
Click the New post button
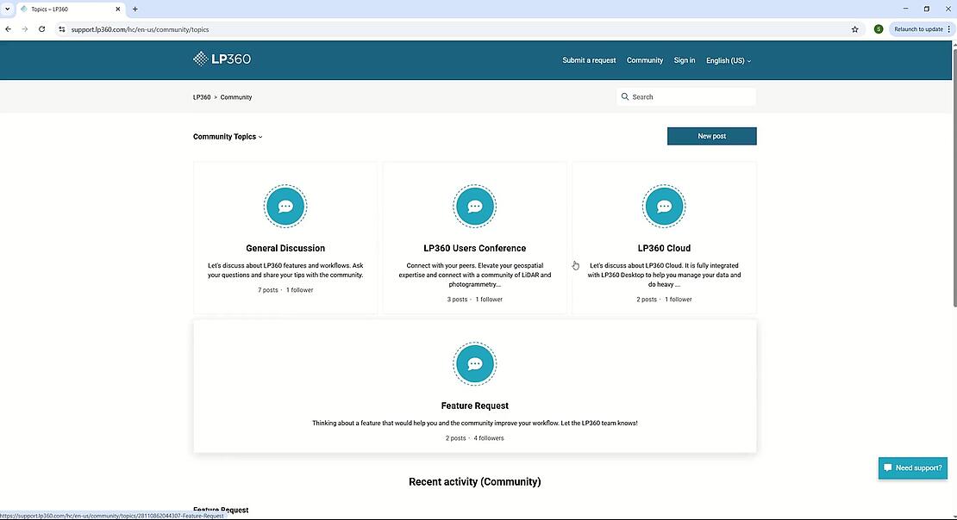711,136
